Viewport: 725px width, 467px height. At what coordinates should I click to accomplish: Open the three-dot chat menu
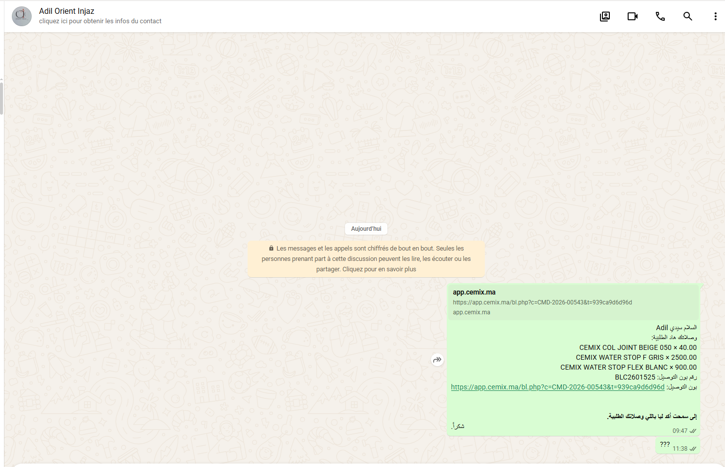(715, 16)
